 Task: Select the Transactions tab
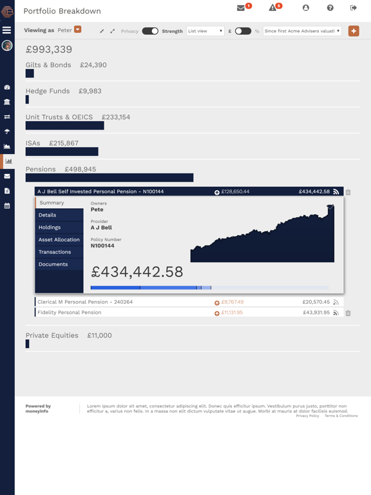(x=59, y=252)
